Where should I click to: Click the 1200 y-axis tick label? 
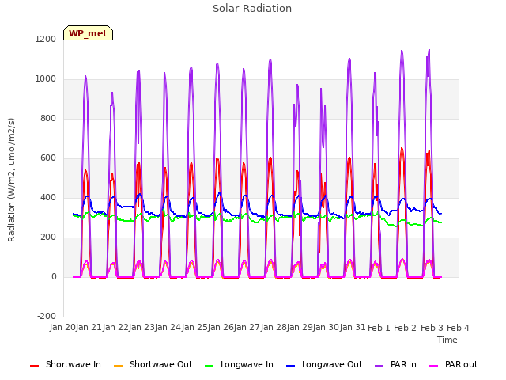(46, 39)
